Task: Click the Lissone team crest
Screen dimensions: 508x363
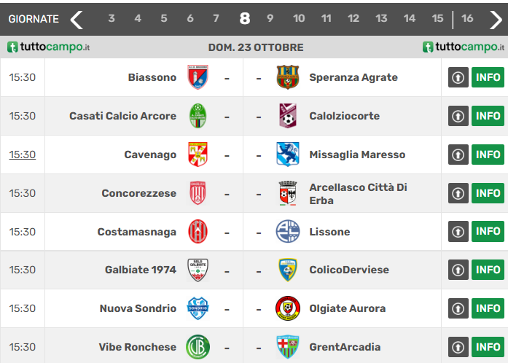Action: click(288, 232)
